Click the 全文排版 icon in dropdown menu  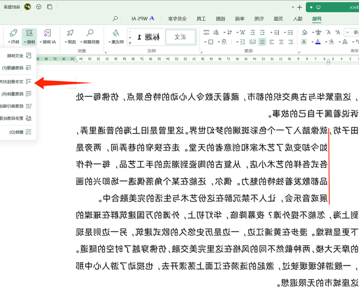pyautogui.click(x=28, y=55)
